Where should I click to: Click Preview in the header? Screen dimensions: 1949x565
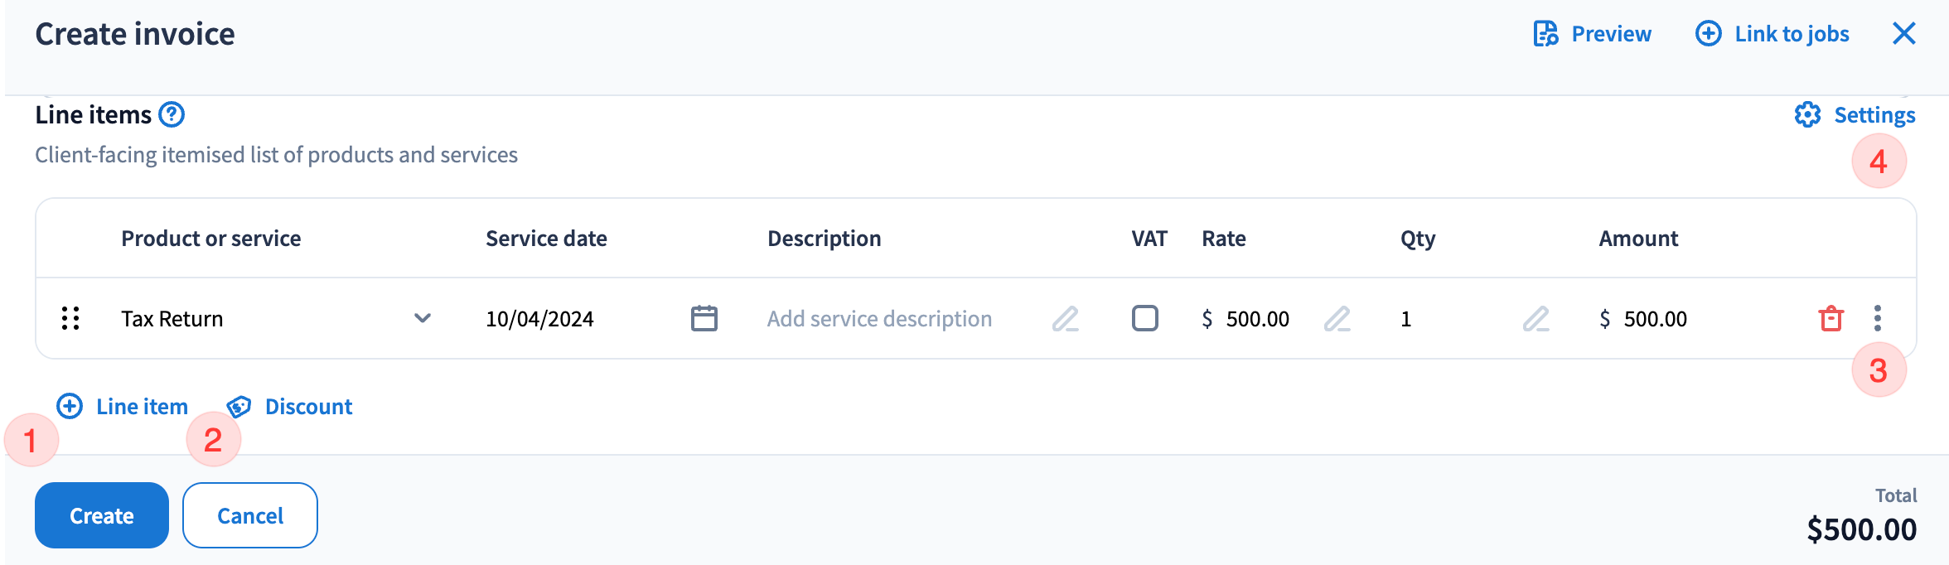tap(1592, 34)
